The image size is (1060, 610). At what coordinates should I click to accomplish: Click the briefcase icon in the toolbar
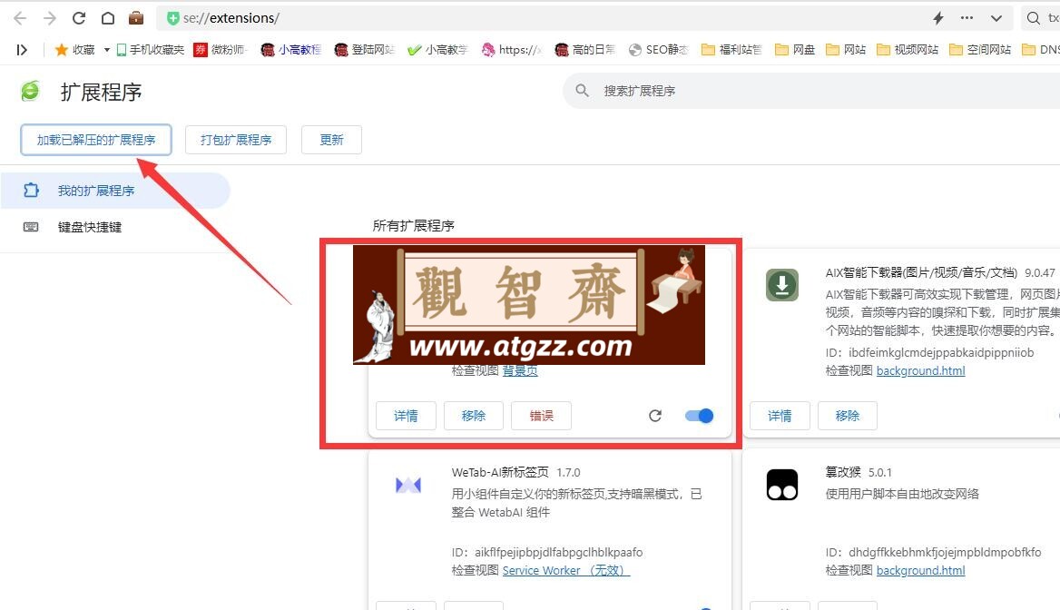pos(136,17)
